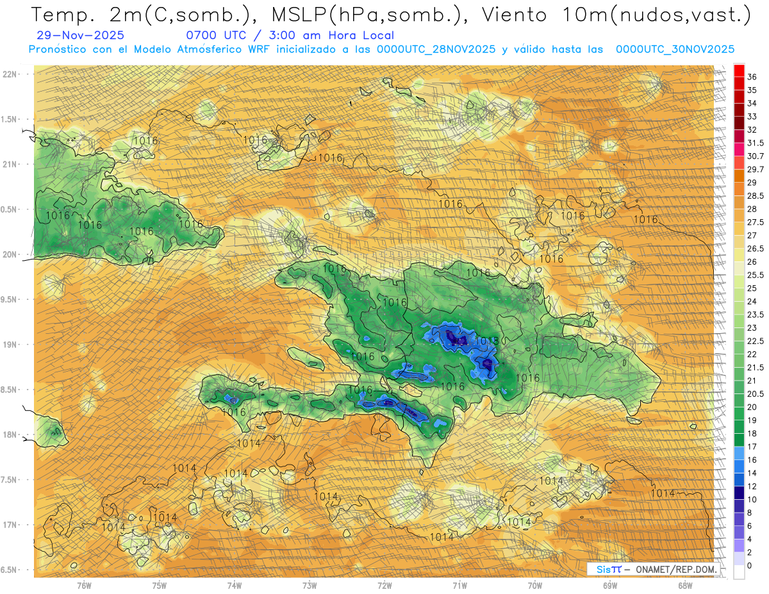Click the 71W longitude axis label
Image resolution: width=769 pixels, height=594 pixels.
point(459,586)
